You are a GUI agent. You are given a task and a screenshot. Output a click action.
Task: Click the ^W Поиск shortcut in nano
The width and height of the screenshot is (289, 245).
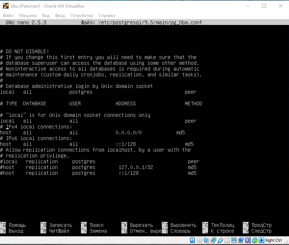92,225
